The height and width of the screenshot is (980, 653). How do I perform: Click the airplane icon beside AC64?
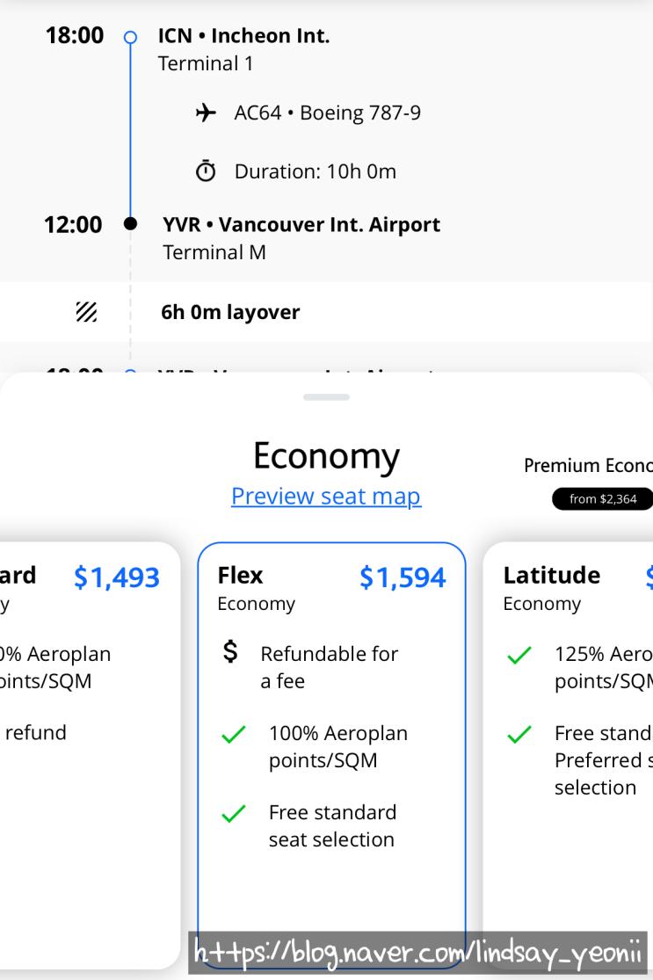click(206, 113)
